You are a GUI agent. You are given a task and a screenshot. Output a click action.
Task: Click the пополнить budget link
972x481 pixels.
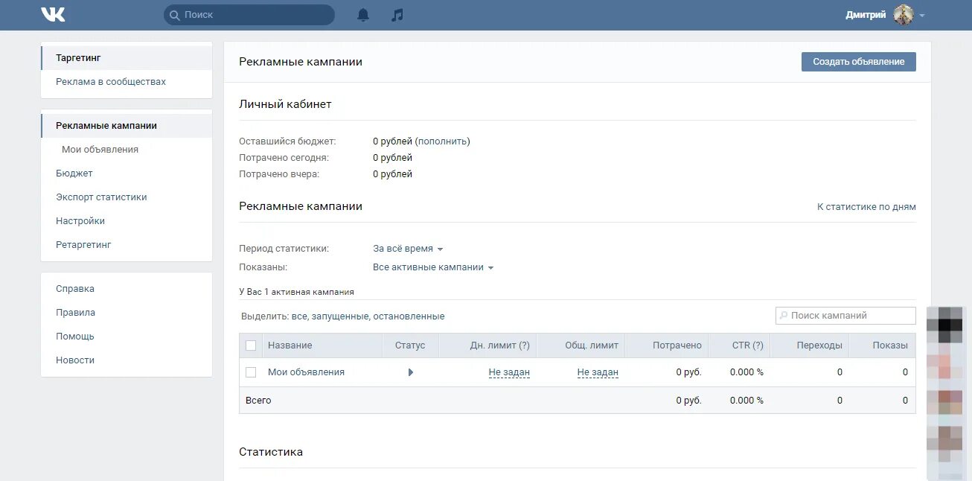tap(442, 141)
